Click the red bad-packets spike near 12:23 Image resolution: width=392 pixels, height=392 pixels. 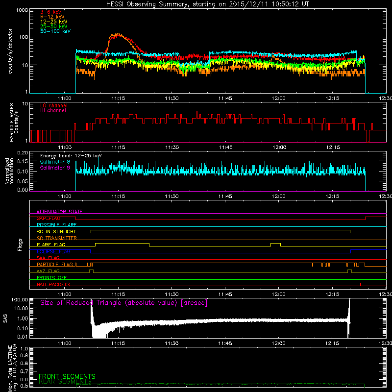point(361,284)
